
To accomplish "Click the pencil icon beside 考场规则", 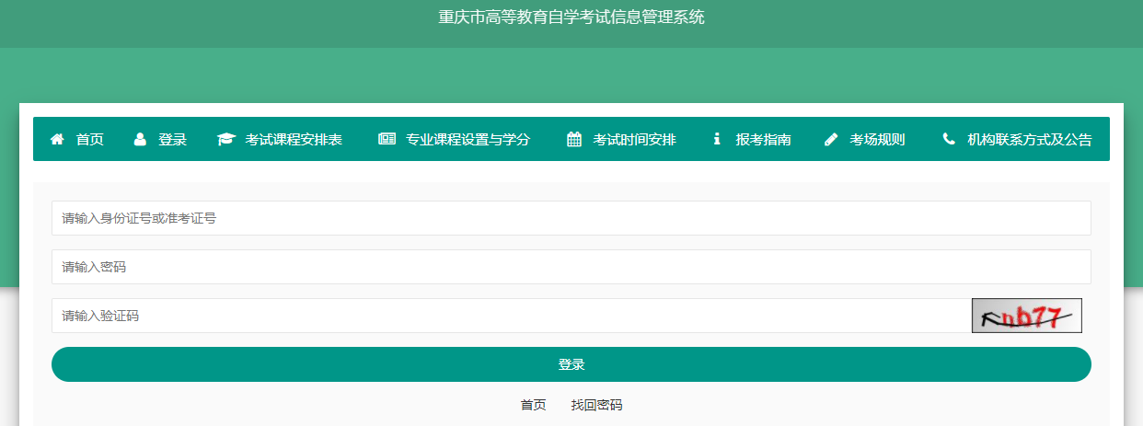I will [x=831, y=140].
